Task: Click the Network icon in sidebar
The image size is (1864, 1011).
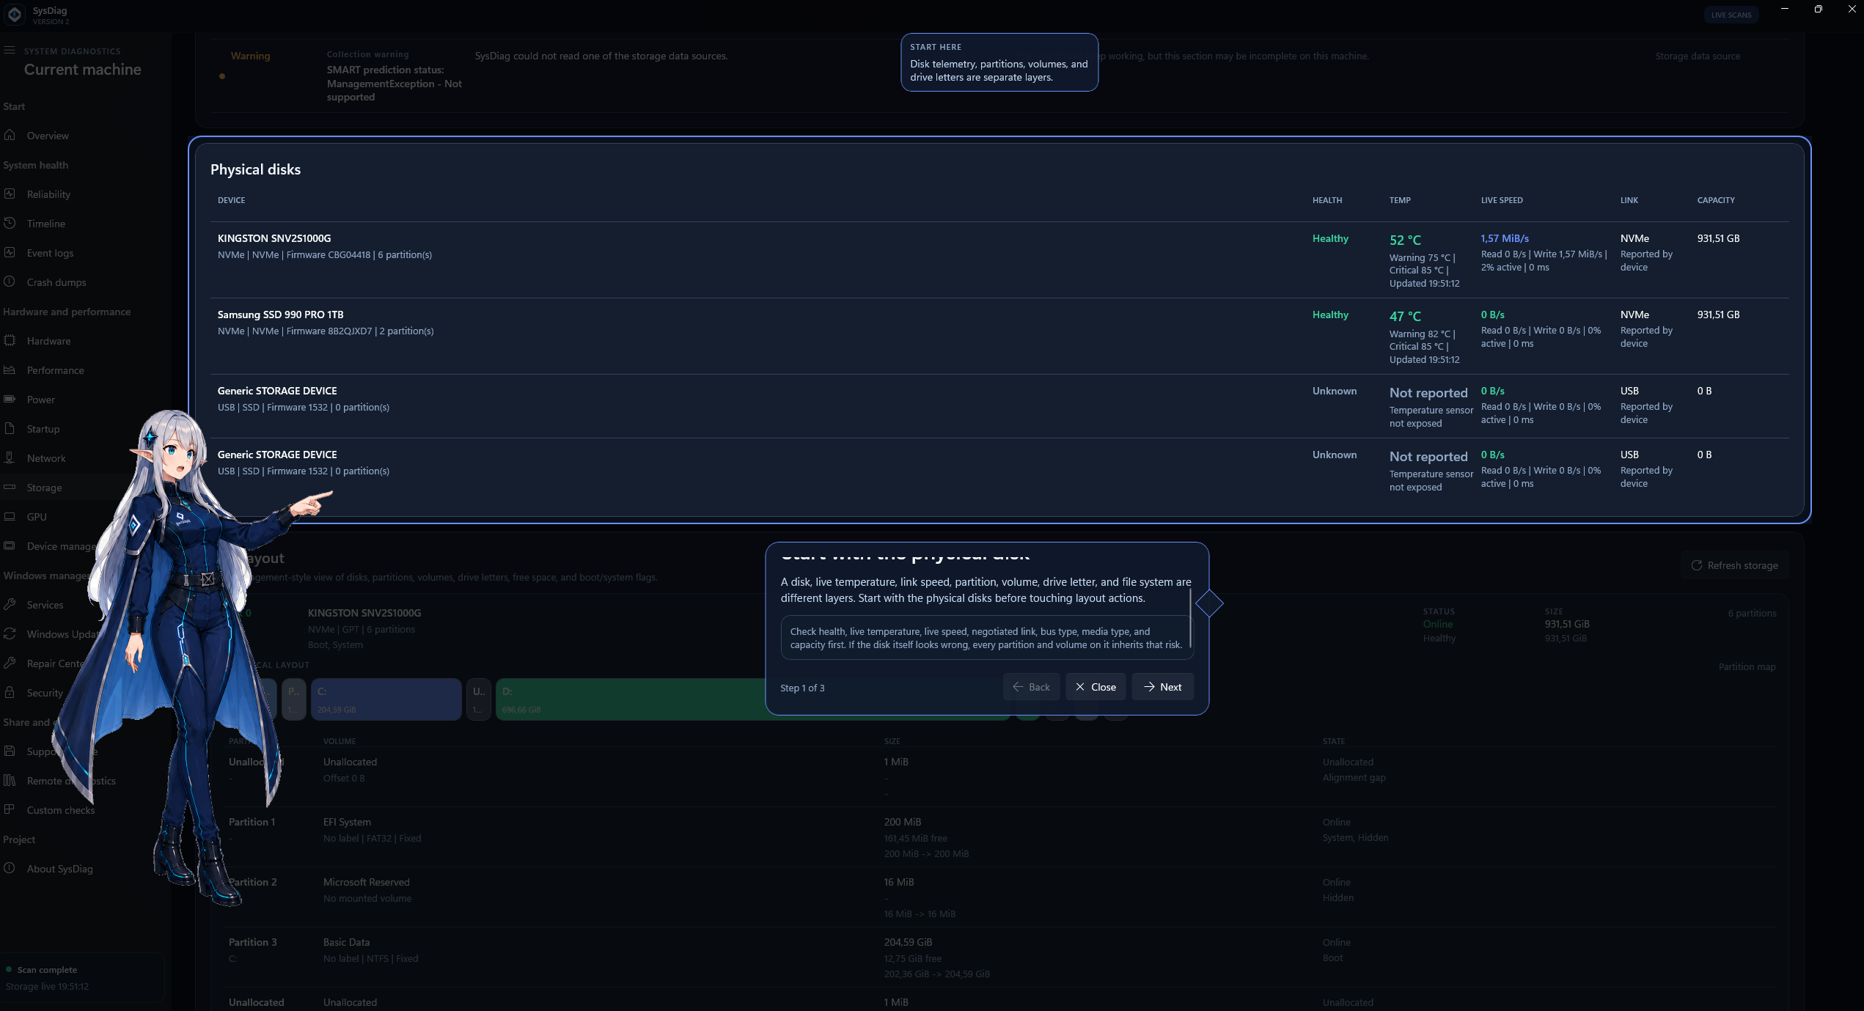Action: click(10, 457)
